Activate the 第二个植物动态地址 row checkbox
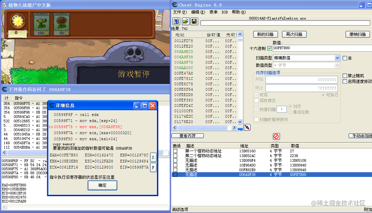Screen dimensions: 372x213 tap(175, 156)
